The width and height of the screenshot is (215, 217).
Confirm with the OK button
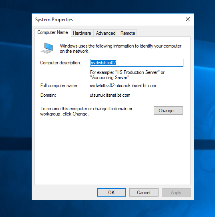pyautogui.click(x=111, y=192)
